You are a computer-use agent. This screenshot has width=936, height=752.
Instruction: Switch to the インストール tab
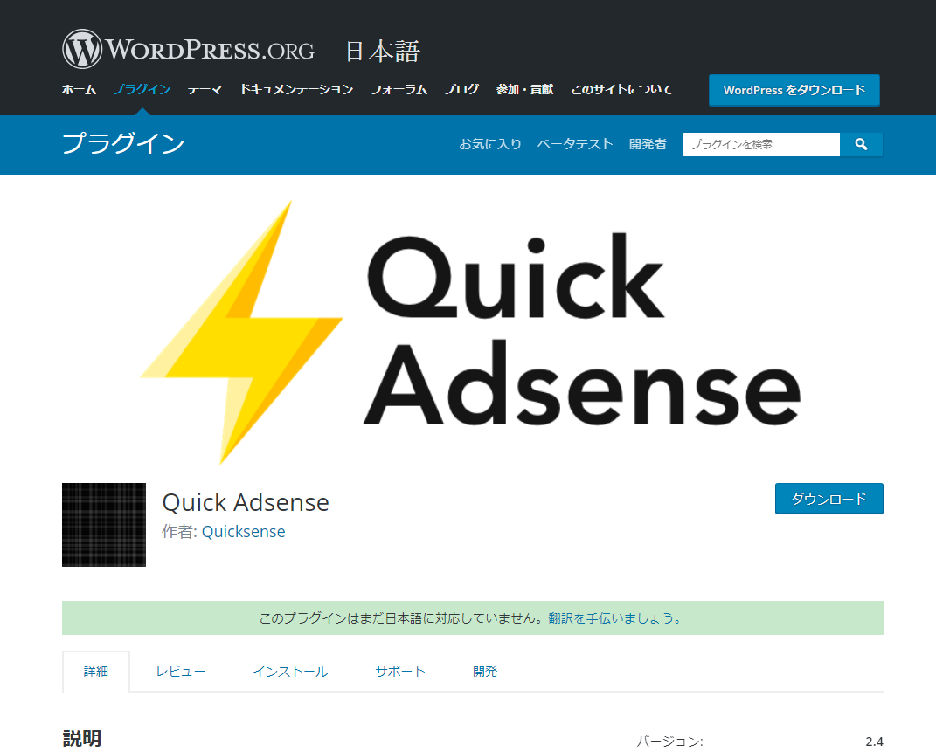point(290,672)
